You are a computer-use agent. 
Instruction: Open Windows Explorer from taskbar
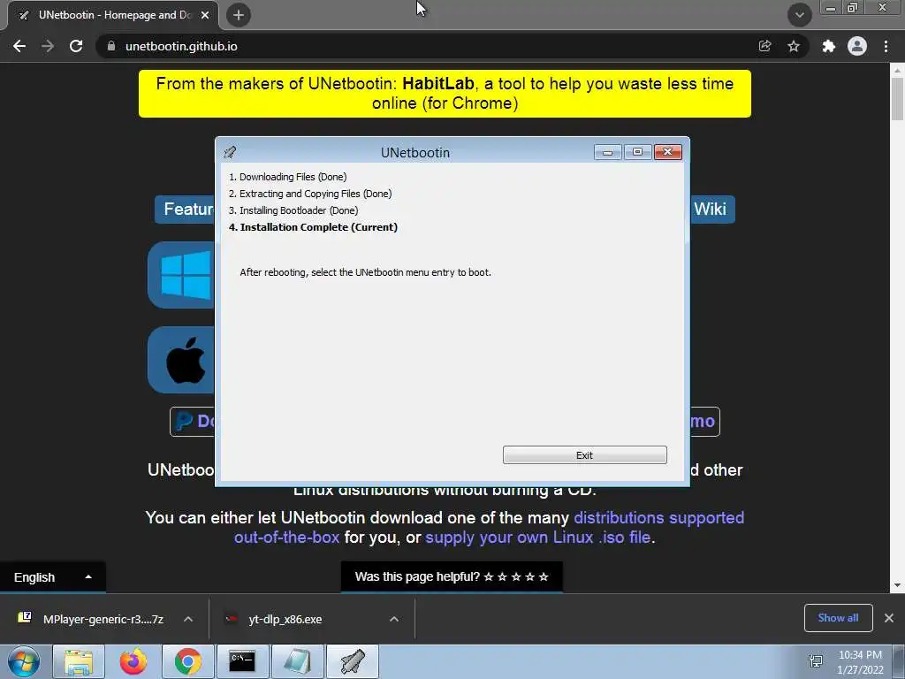[x=79, y=661]
